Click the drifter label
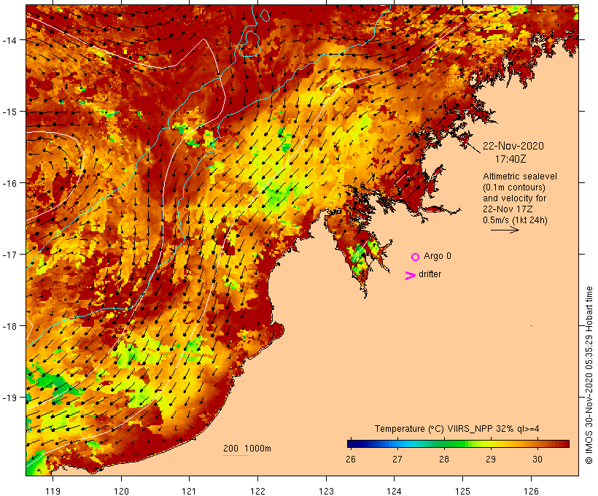Image resolution: width=598 pixels, height=496 pixels. [430, 274]
